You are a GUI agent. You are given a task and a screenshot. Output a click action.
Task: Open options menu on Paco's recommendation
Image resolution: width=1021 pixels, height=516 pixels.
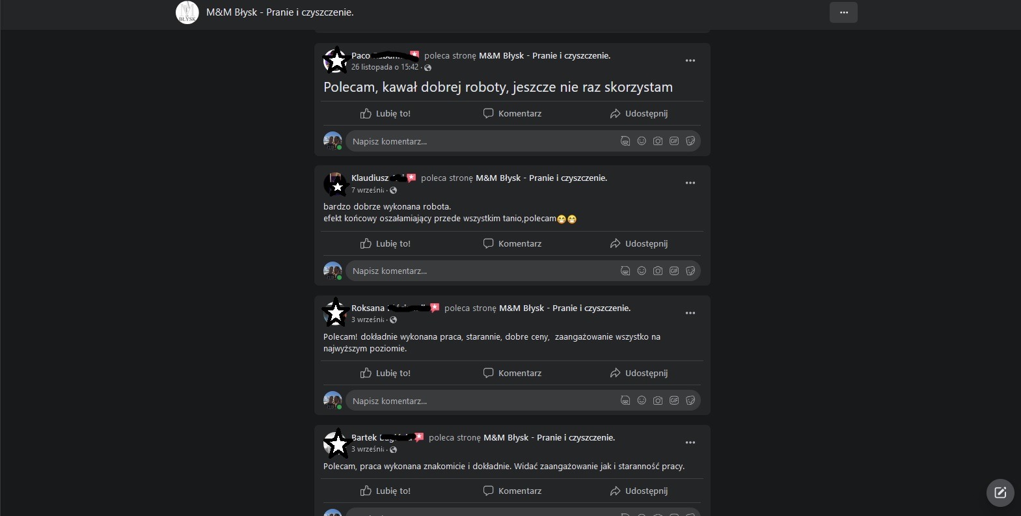coord(690,61)
